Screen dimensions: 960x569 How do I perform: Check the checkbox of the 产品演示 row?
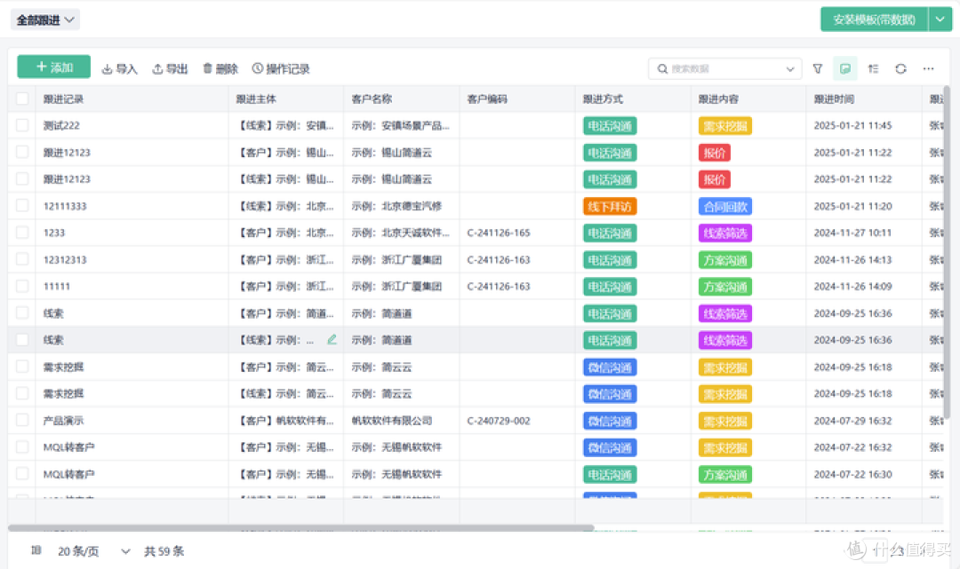(21, 421)
